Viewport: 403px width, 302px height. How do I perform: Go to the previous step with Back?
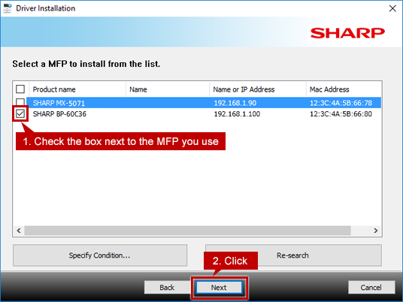tap(167, 287)
